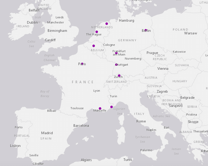Click the Sarajevo city label
Screen dimensions: 208x166
[x=176, y=106]
